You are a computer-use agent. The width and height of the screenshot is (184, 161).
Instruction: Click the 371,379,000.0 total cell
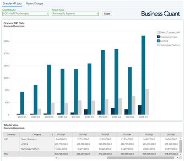[171, 154]
